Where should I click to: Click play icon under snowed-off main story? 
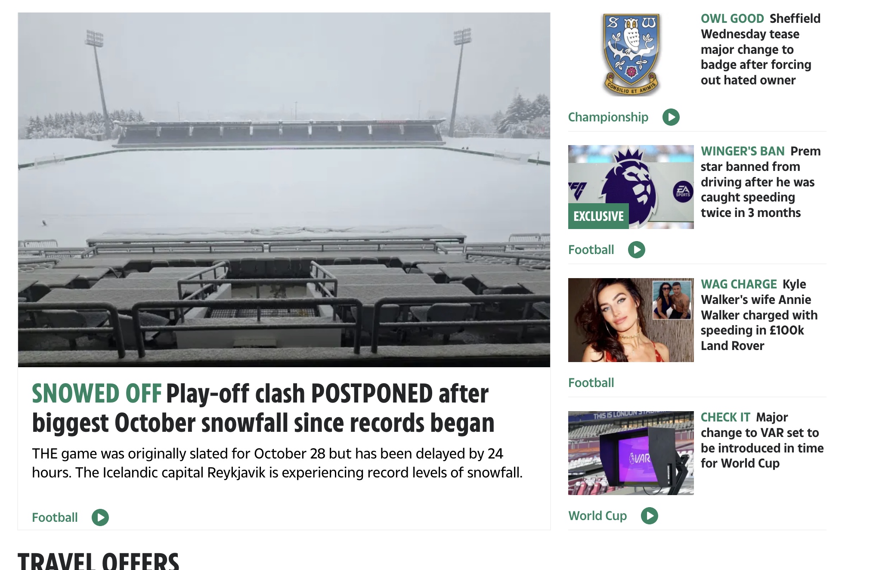[100, 517]
